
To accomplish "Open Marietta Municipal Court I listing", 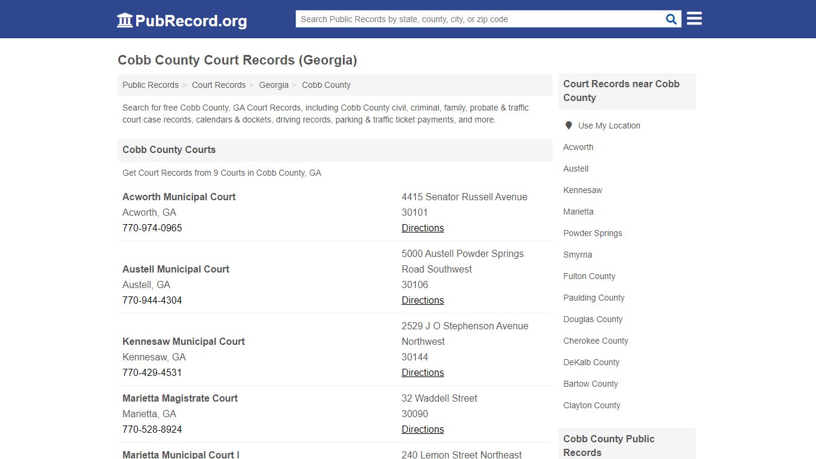I will click(x=181, y=454).
